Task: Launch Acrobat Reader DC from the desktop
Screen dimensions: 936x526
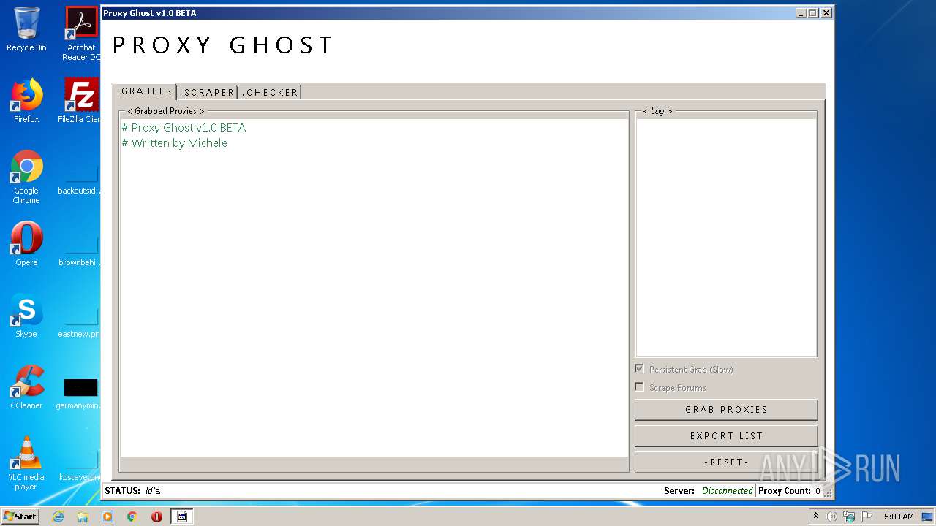Action: 81,33
